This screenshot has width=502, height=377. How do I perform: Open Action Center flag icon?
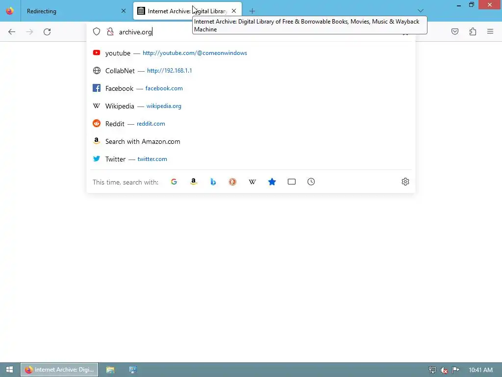point(455,370)
